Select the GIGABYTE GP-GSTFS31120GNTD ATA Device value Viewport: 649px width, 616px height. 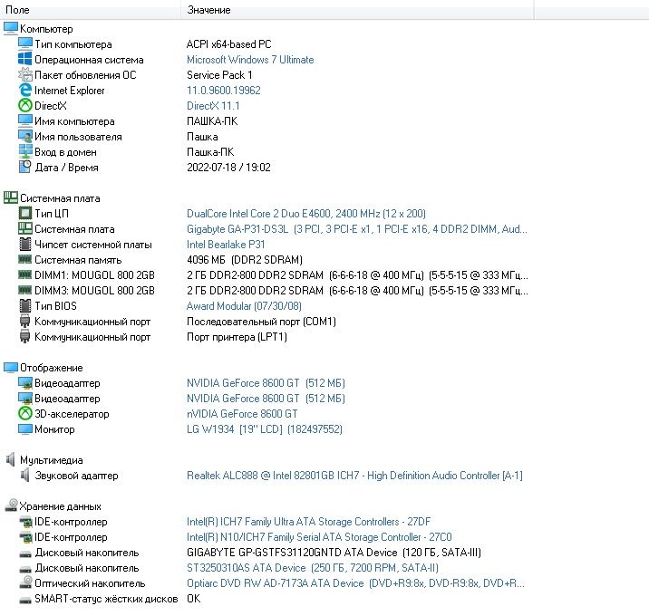(x=334, y=553)
